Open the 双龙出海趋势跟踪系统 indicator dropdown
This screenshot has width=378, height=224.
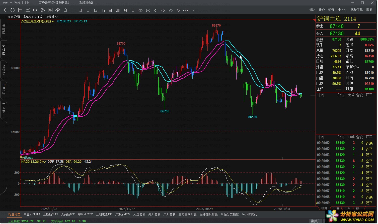38,22
